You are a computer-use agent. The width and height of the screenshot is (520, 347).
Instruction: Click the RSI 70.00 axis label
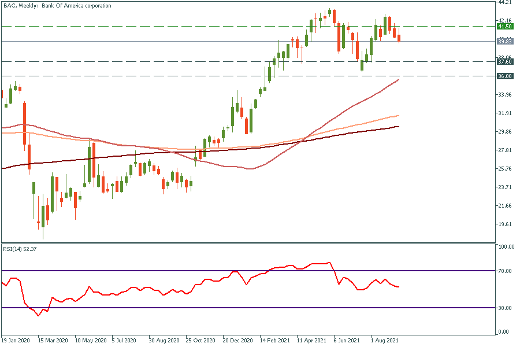(506, 271)
